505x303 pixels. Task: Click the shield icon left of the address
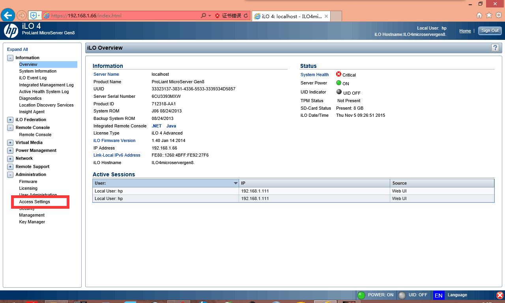(x=33, y=16)
